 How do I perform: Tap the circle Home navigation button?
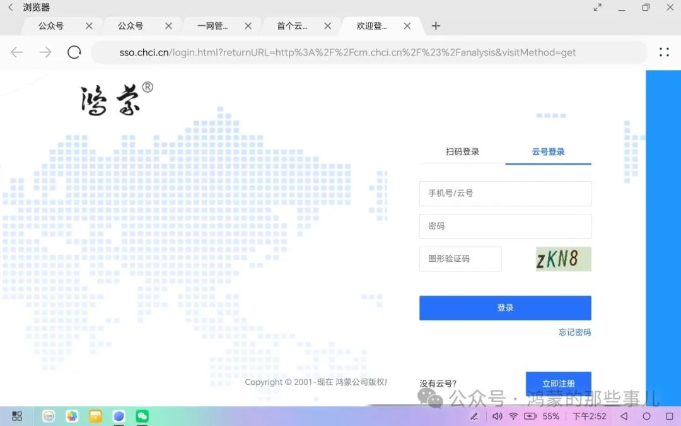pyautogui.click(x=647, y=416)
